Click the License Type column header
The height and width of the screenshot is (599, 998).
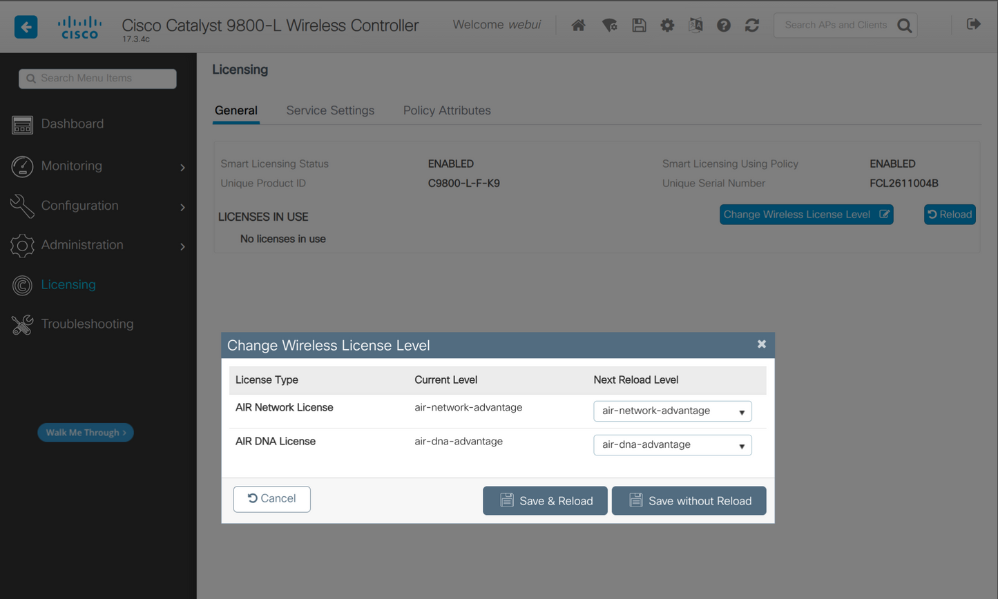click(x=267, y=380)
